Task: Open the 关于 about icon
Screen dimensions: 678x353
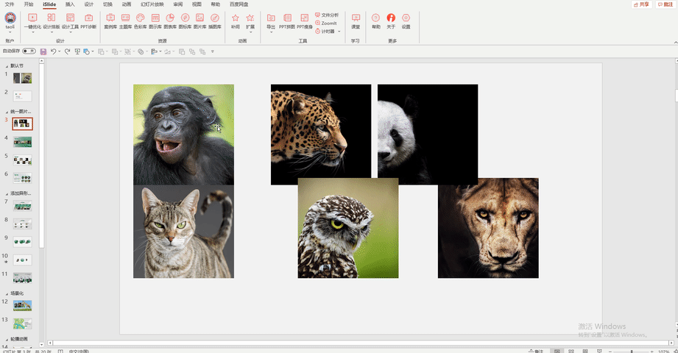Action: 391,21
